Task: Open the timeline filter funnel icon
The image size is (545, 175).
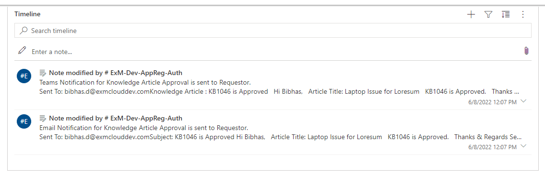Action: 488,14
